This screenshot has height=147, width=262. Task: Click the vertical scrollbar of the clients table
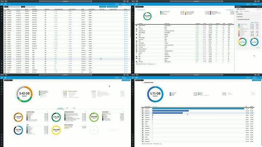coord(131,23)
